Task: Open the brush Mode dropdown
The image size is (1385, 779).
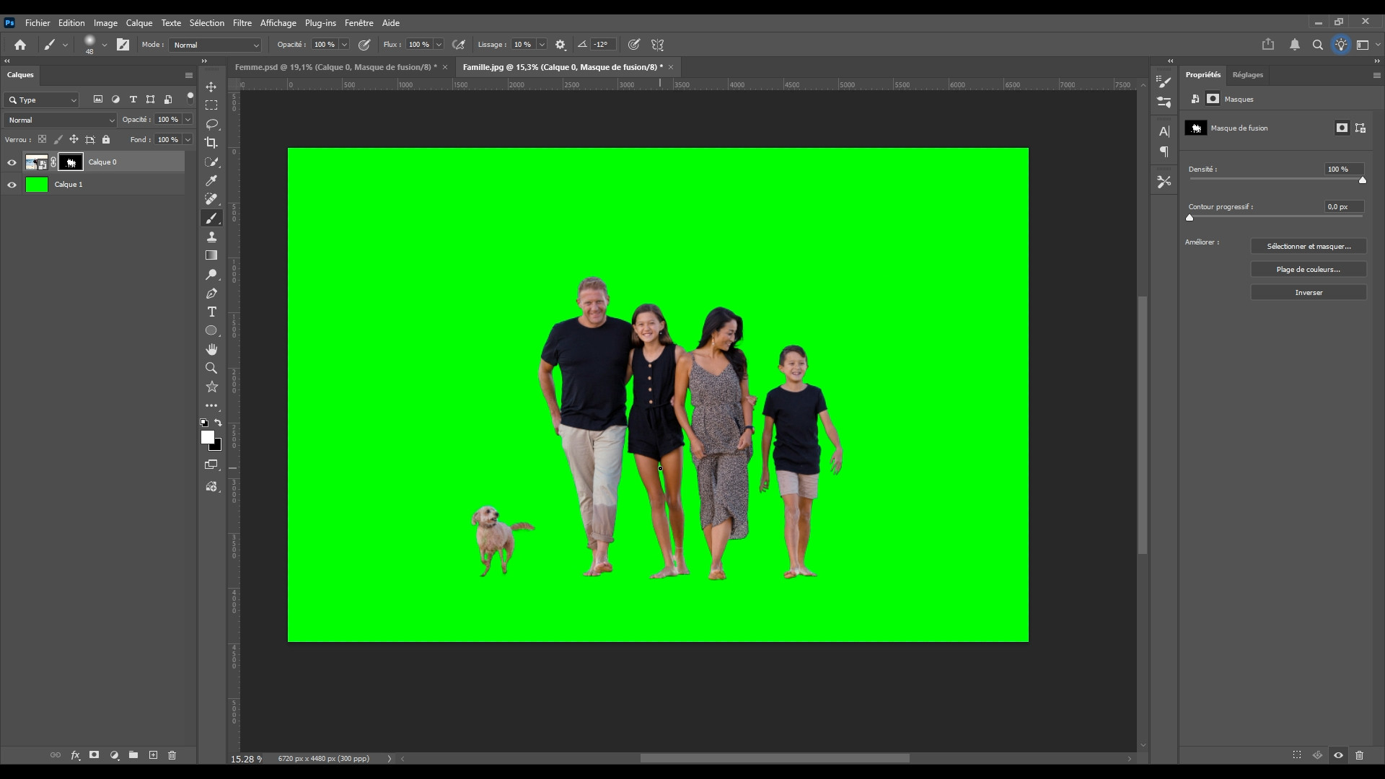Action: (x=215, y=45)
